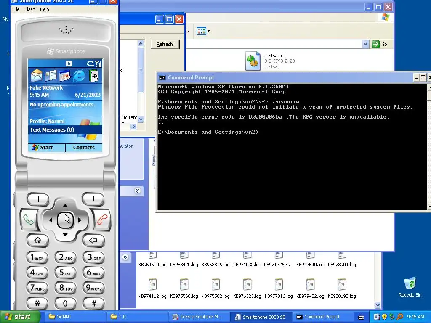The width and height of the screenshot is (431, 323).
Task: Click keypad key 6 MNO
Action: 94,273
